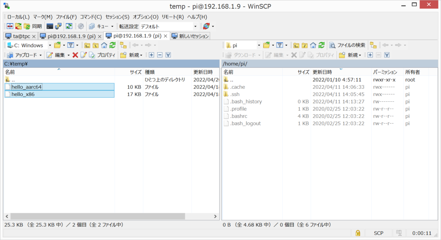Click the 同期 synchronize button
This screenshot has height=240, width=441.
(x=33, y=26)
